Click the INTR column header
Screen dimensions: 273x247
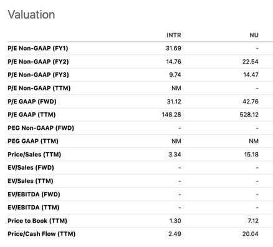(x=174, y=35)
